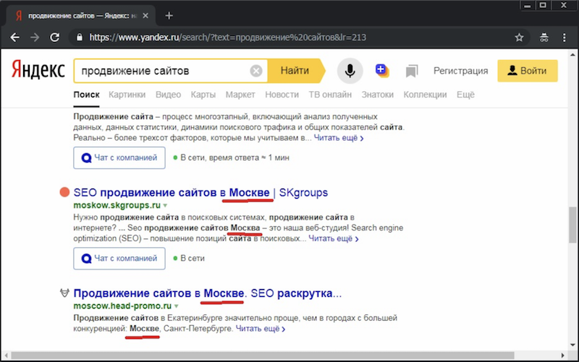Viewport: 579px width, 362px height.
Task: Click the Войти login button
Action: (528, 70)
